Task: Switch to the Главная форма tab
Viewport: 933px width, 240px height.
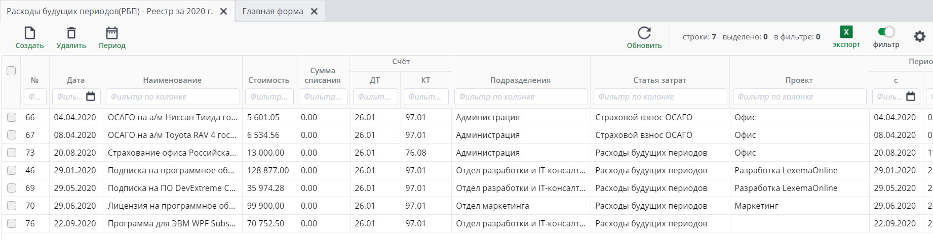Action: point(273,11)
